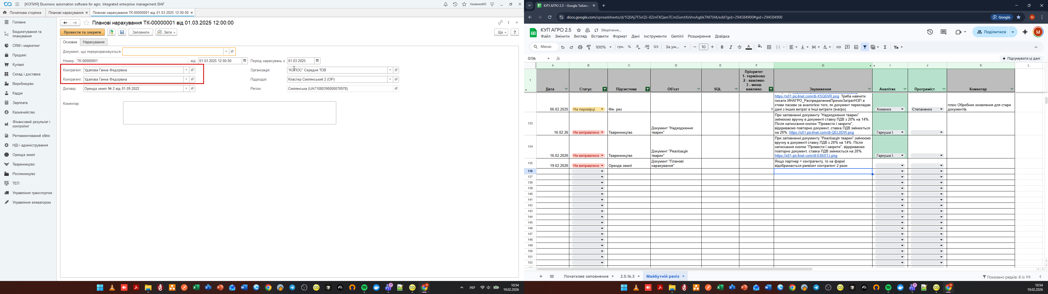
Task: Click the post document icon button
Action: pyautogui.click(x=111, y=32)
